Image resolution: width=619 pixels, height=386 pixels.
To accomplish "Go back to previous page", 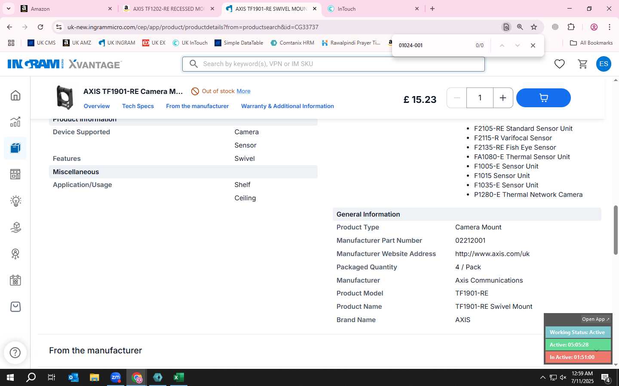I will coord(9,27).
